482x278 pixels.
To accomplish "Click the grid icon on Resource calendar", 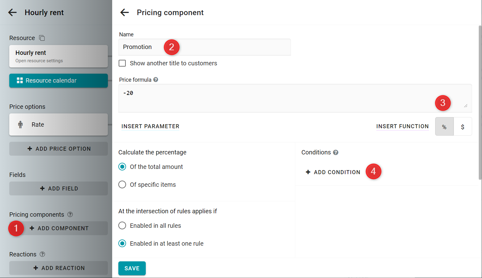I will click(x=20, y=80).
